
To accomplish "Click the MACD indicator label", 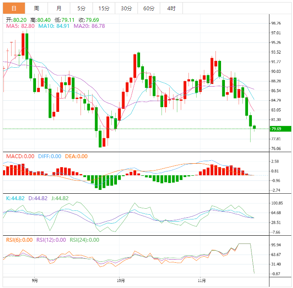I will tap(20, 156).
